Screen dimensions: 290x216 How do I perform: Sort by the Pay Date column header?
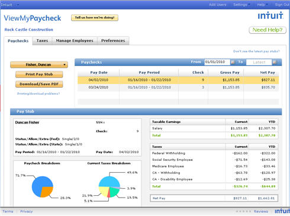(x=99, y=72)
